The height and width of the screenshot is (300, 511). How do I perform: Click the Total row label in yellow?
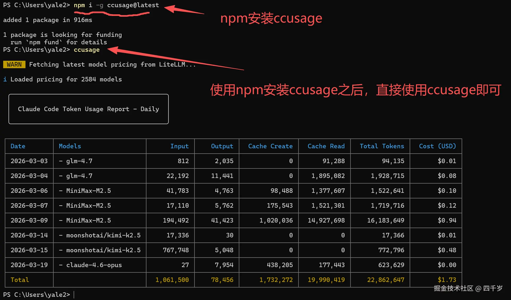tap(19, 280)
